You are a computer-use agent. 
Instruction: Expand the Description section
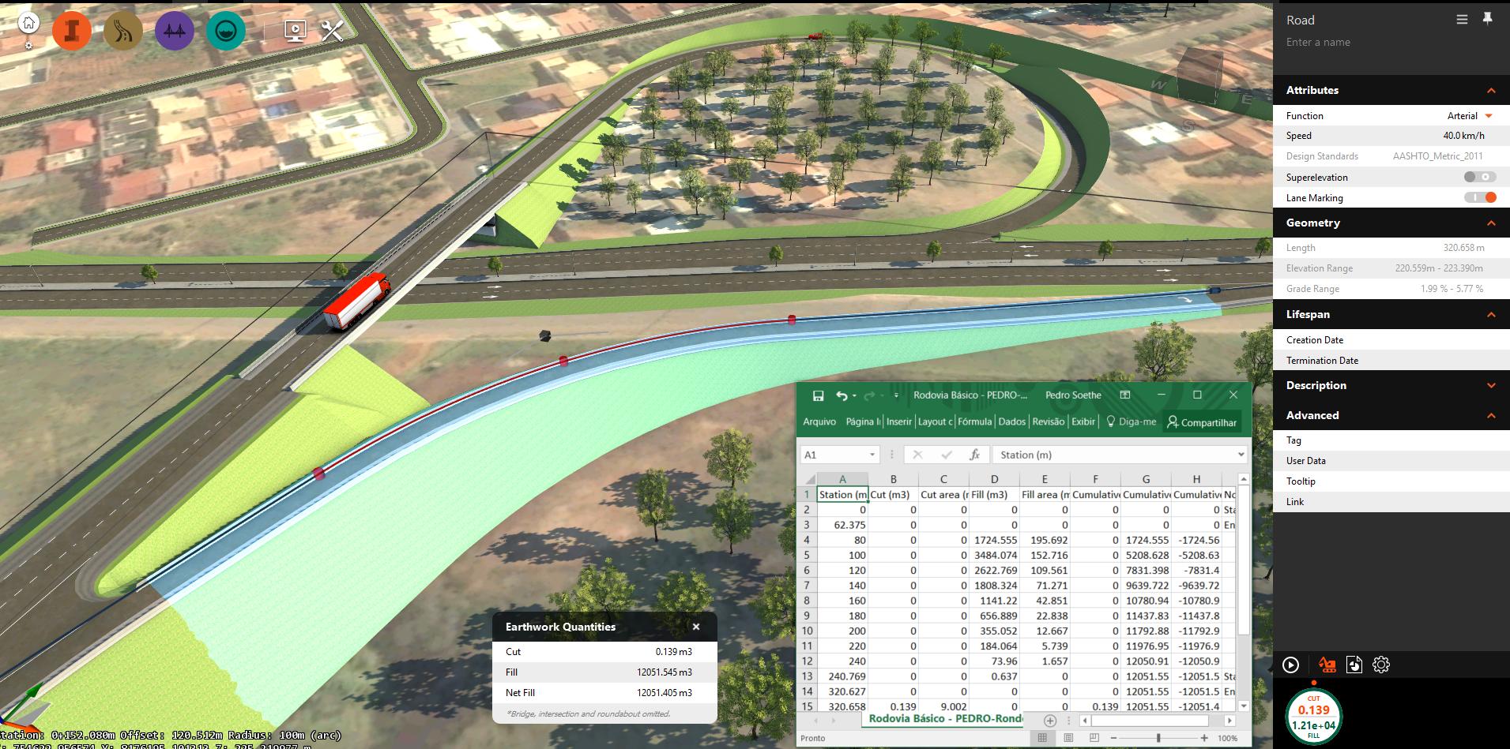(x=1491, y=385)
